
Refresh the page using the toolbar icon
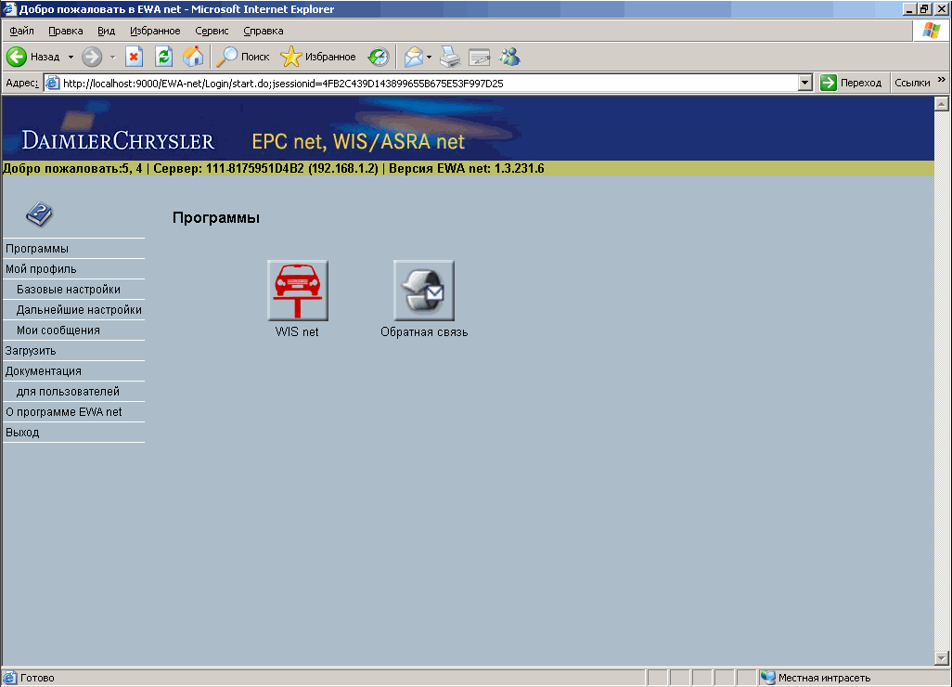coord(163,57)
